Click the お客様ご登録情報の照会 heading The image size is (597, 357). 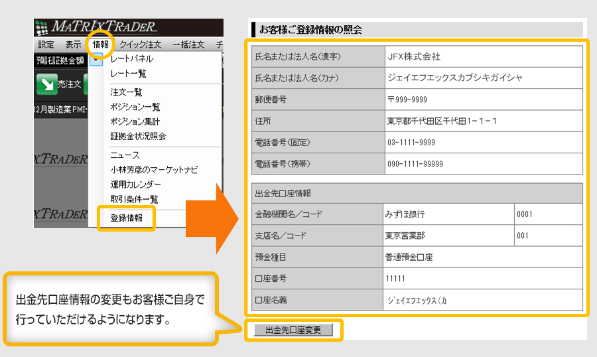click(310, 30)
